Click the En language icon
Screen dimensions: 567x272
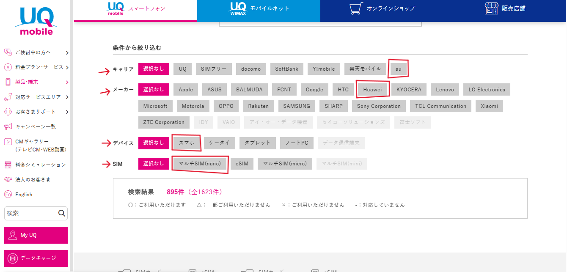[x=8, y=194]
